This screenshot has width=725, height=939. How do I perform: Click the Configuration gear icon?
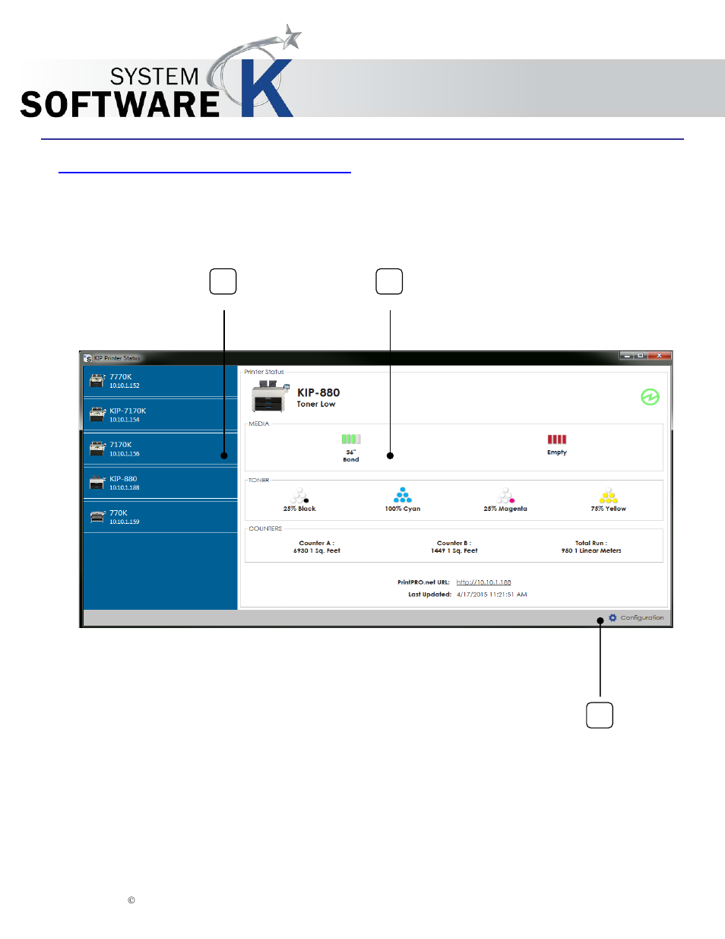[613, 617]
